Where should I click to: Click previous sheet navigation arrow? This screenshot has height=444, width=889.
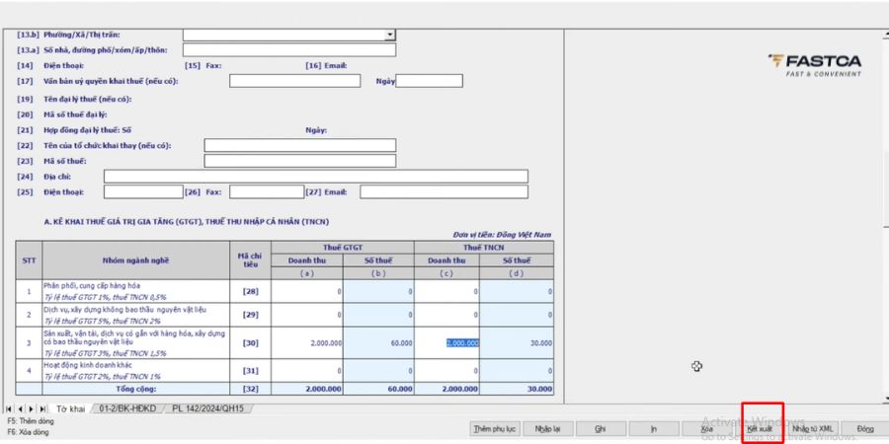click(20, 408)
